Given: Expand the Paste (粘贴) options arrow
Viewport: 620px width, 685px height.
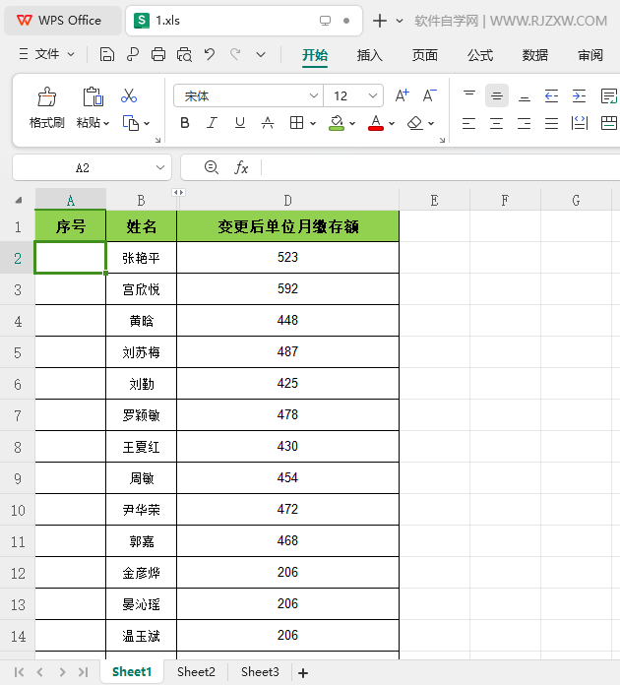Looking at the screenshot, I should coord(106,124).
